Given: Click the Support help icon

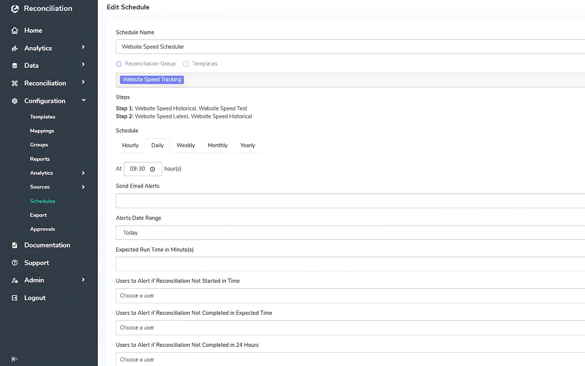Looking at the screenshot, I should pyautogui.click(x=15, y=263).
